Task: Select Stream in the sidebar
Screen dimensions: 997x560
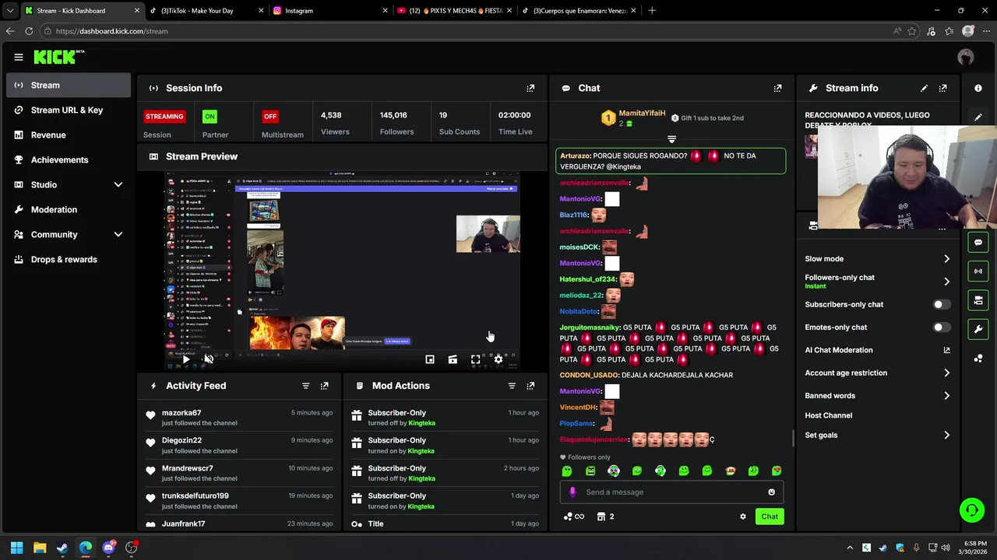Action: pyautogui.click(x=69, y=85)
